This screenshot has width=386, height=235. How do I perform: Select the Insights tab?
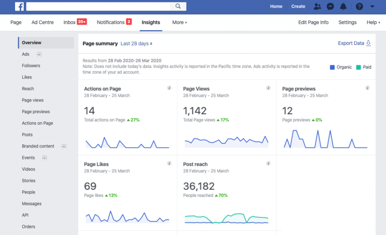point(151,23)
